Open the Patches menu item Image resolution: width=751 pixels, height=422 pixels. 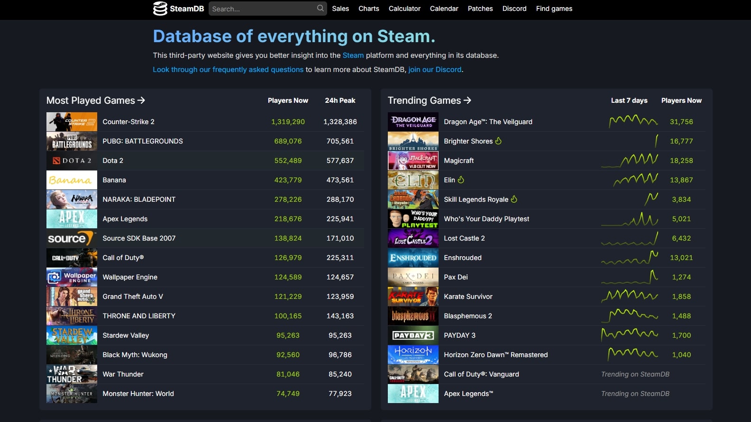click(x=480, y=9)
